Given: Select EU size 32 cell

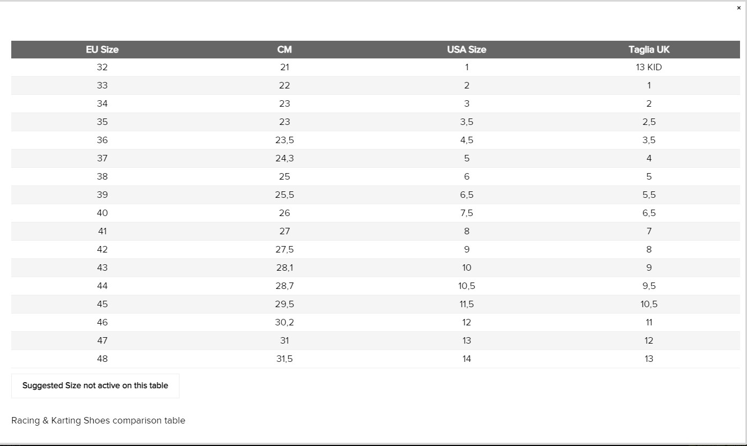Looking at the screenshot, I should (102, 68).
